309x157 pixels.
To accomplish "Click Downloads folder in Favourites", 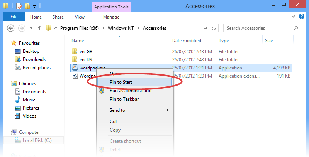I will point(34,59).
